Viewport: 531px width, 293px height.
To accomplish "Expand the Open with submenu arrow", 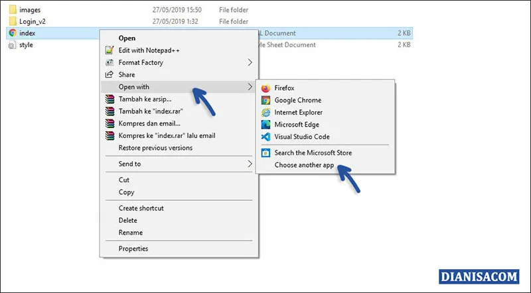I will [x=250, y=87].
